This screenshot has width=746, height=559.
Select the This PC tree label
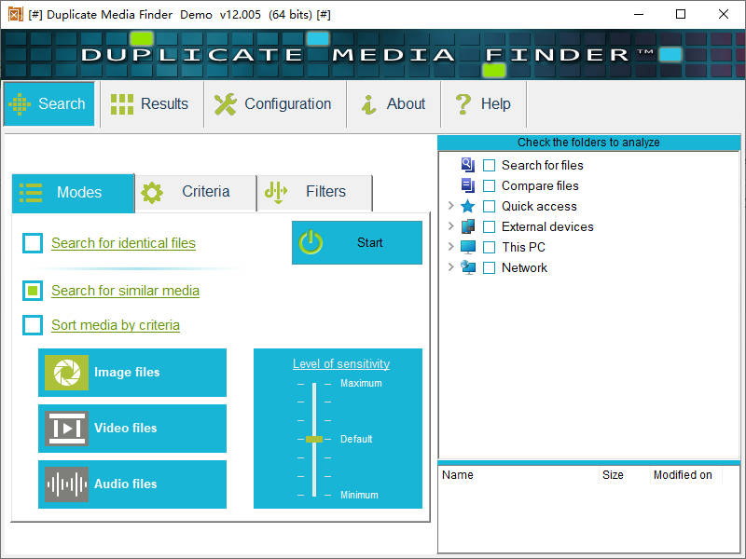click(x=523, y=247)
